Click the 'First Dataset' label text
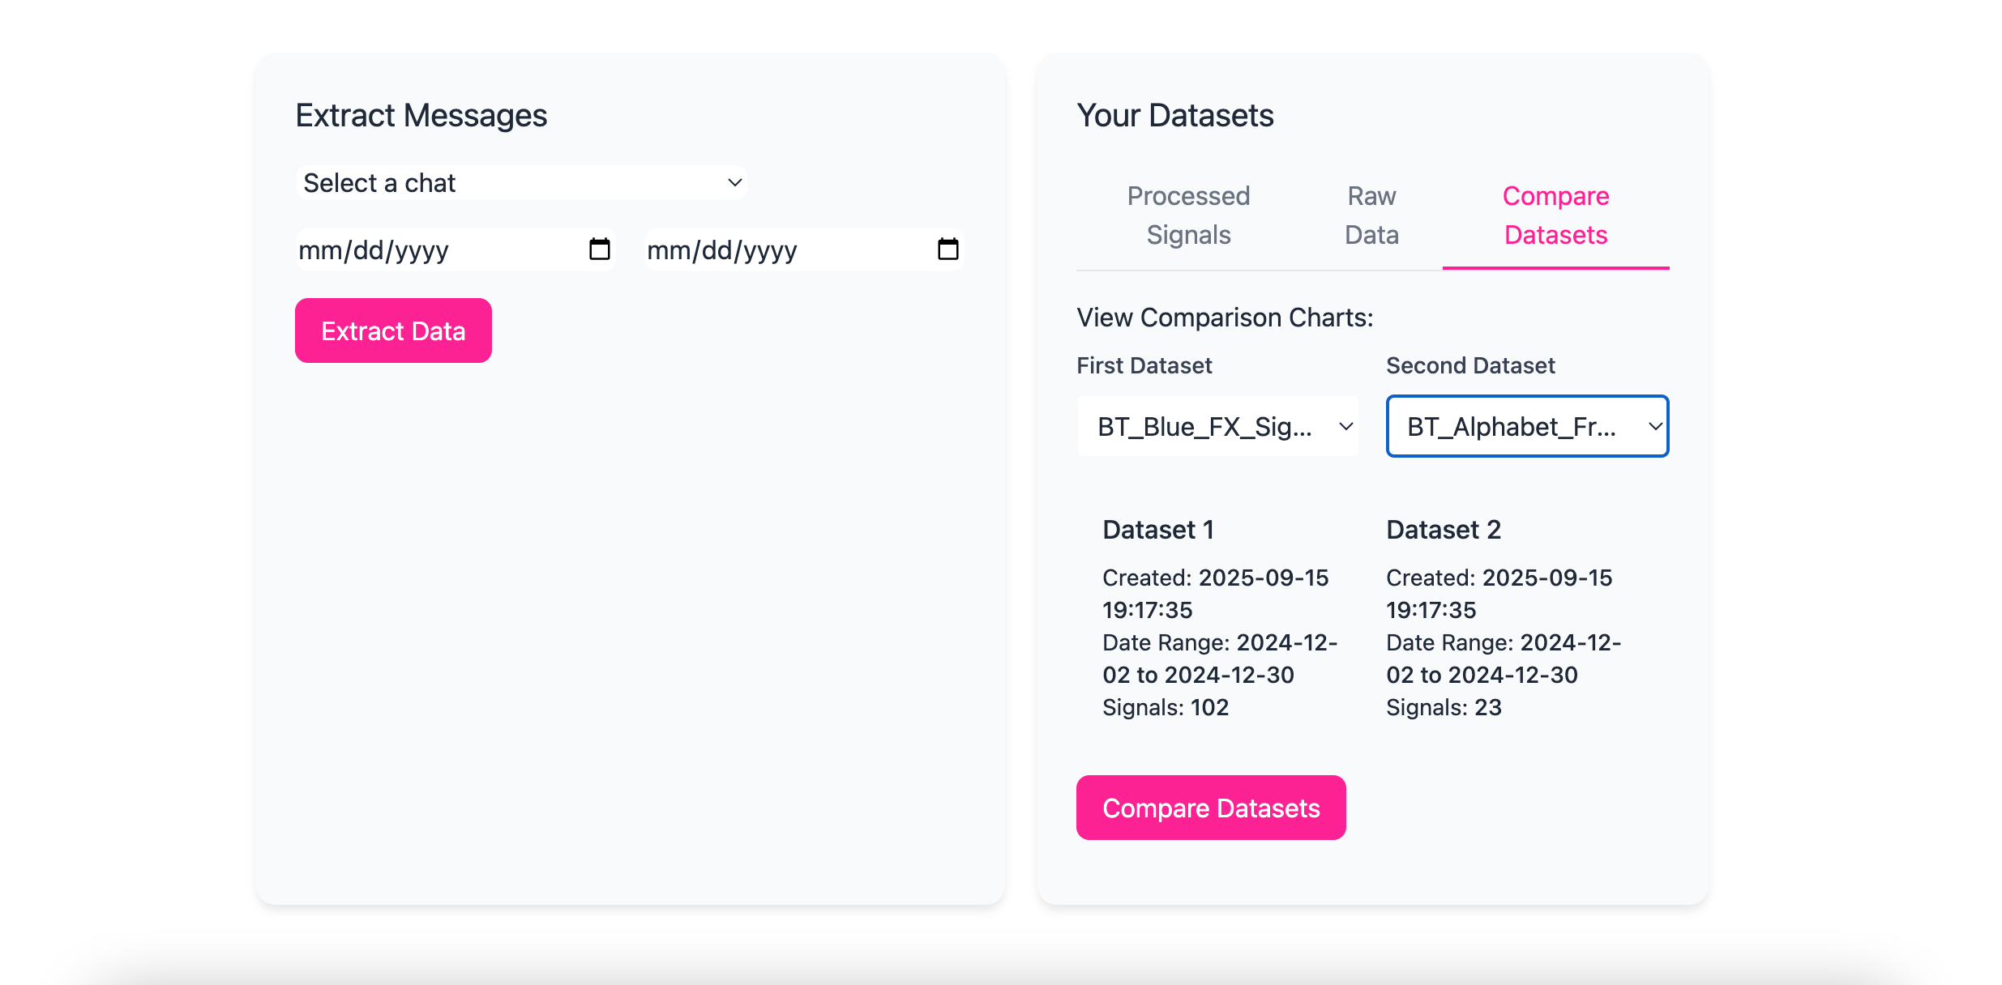The image size is (2002, 985). pos(1144,366)
